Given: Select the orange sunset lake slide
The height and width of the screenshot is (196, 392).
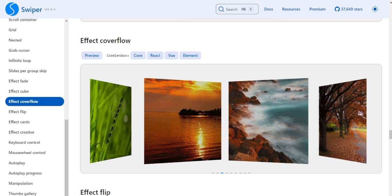Looking at the screenshot, I should pos(183,121).
